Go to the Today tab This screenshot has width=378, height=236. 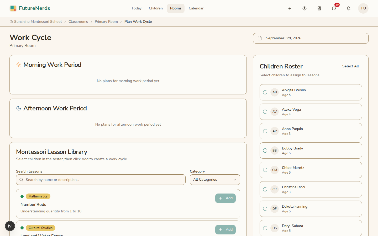[136, 8]
